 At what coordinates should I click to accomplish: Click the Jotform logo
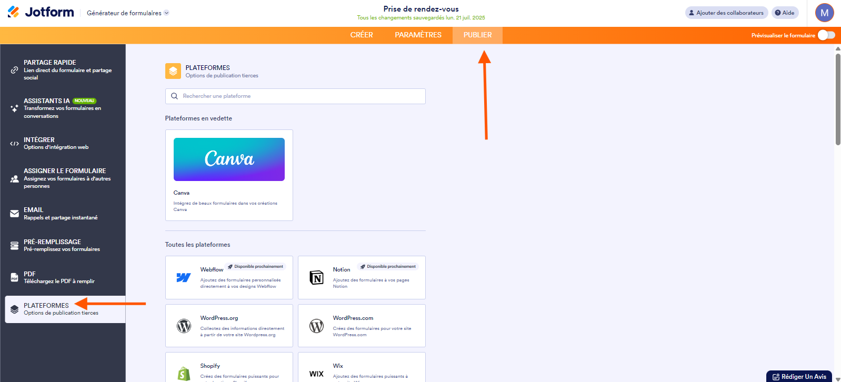[x=41, y=12]
